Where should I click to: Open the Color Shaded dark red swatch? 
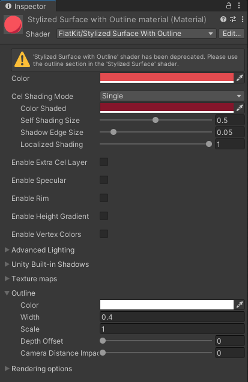tap(167, 108)
